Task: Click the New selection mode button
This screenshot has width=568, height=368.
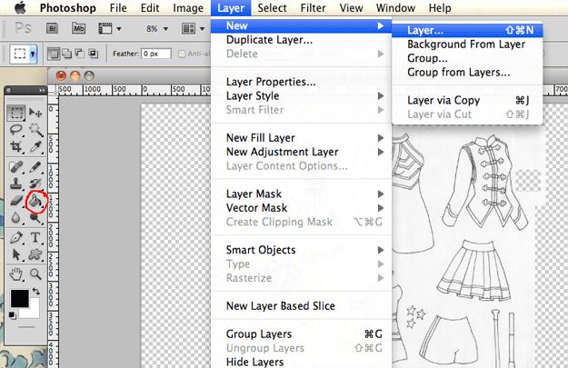Action: [x=54, y=54]
